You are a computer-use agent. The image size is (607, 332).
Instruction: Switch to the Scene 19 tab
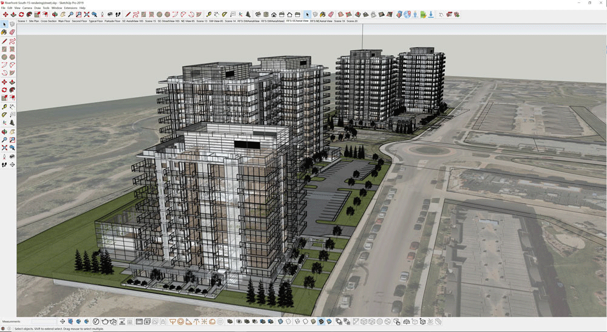click(339, 21)
